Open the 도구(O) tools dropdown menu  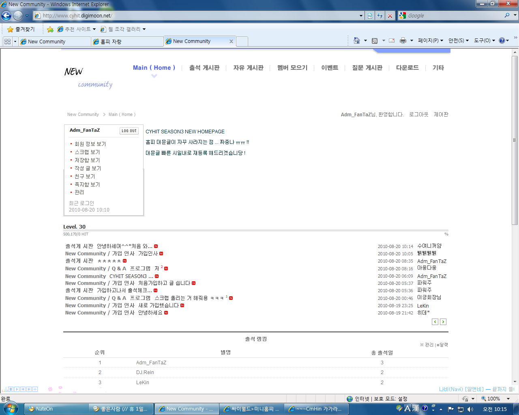tap(484, 41)
